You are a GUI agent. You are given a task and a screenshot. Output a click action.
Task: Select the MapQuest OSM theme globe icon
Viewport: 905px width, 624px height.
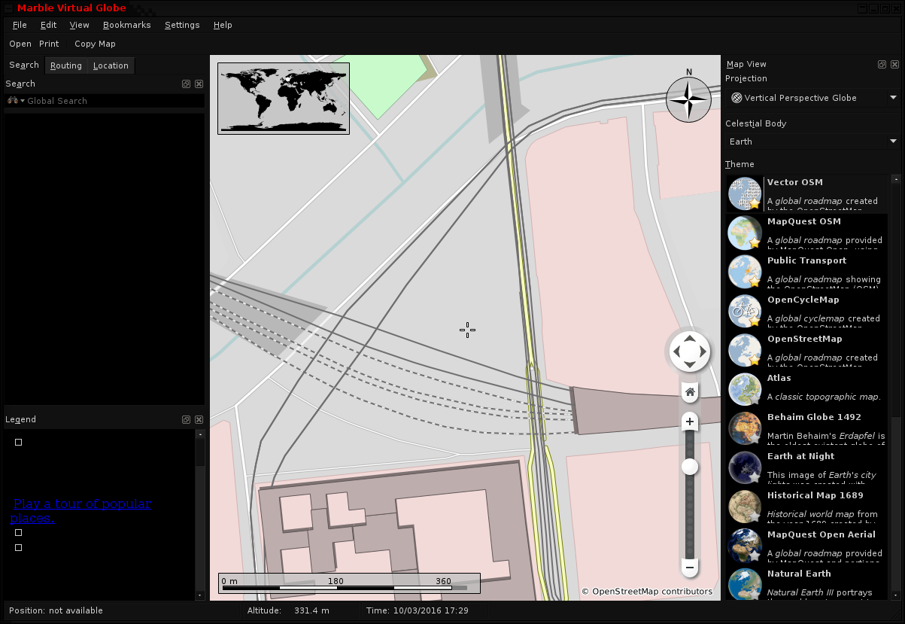(745, 233)
